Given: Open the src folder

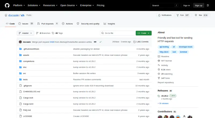Looking at the screenshot, I should point(24,73).
